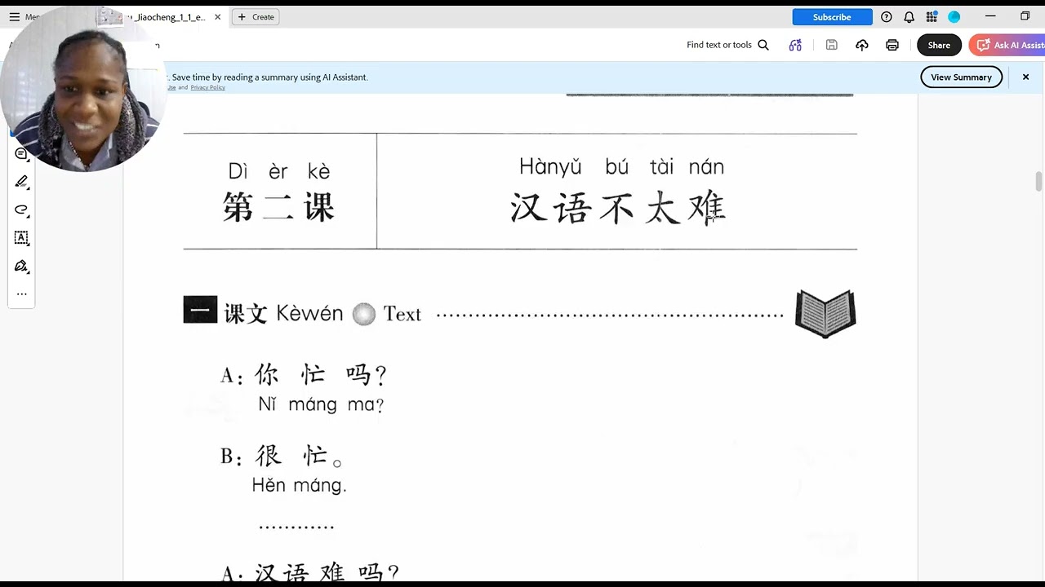
Task: Click the pinyin Dì èr kè
Action: [279, 171]
